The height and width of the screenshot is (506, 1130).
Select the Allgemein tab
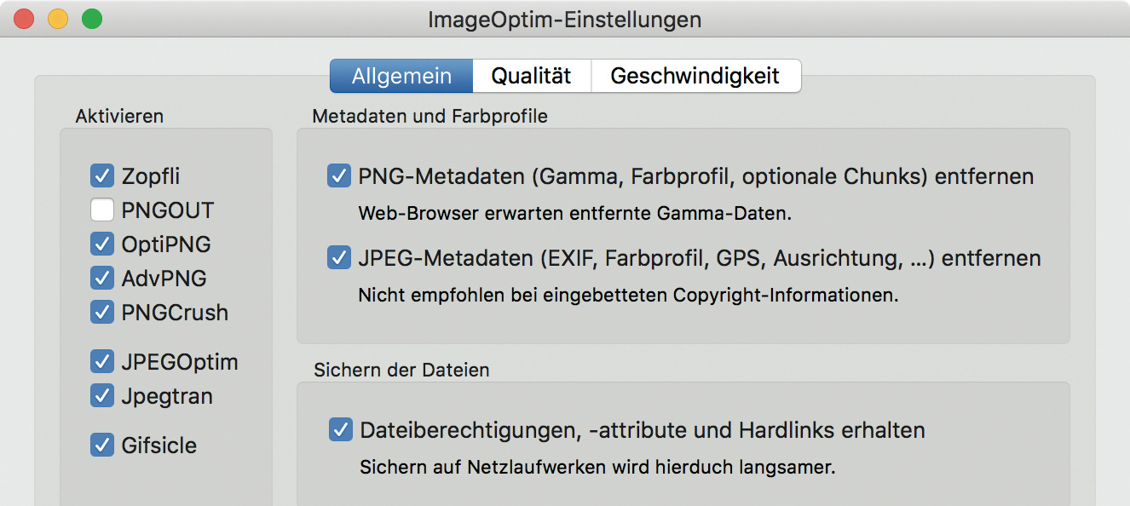coord(401,76)
